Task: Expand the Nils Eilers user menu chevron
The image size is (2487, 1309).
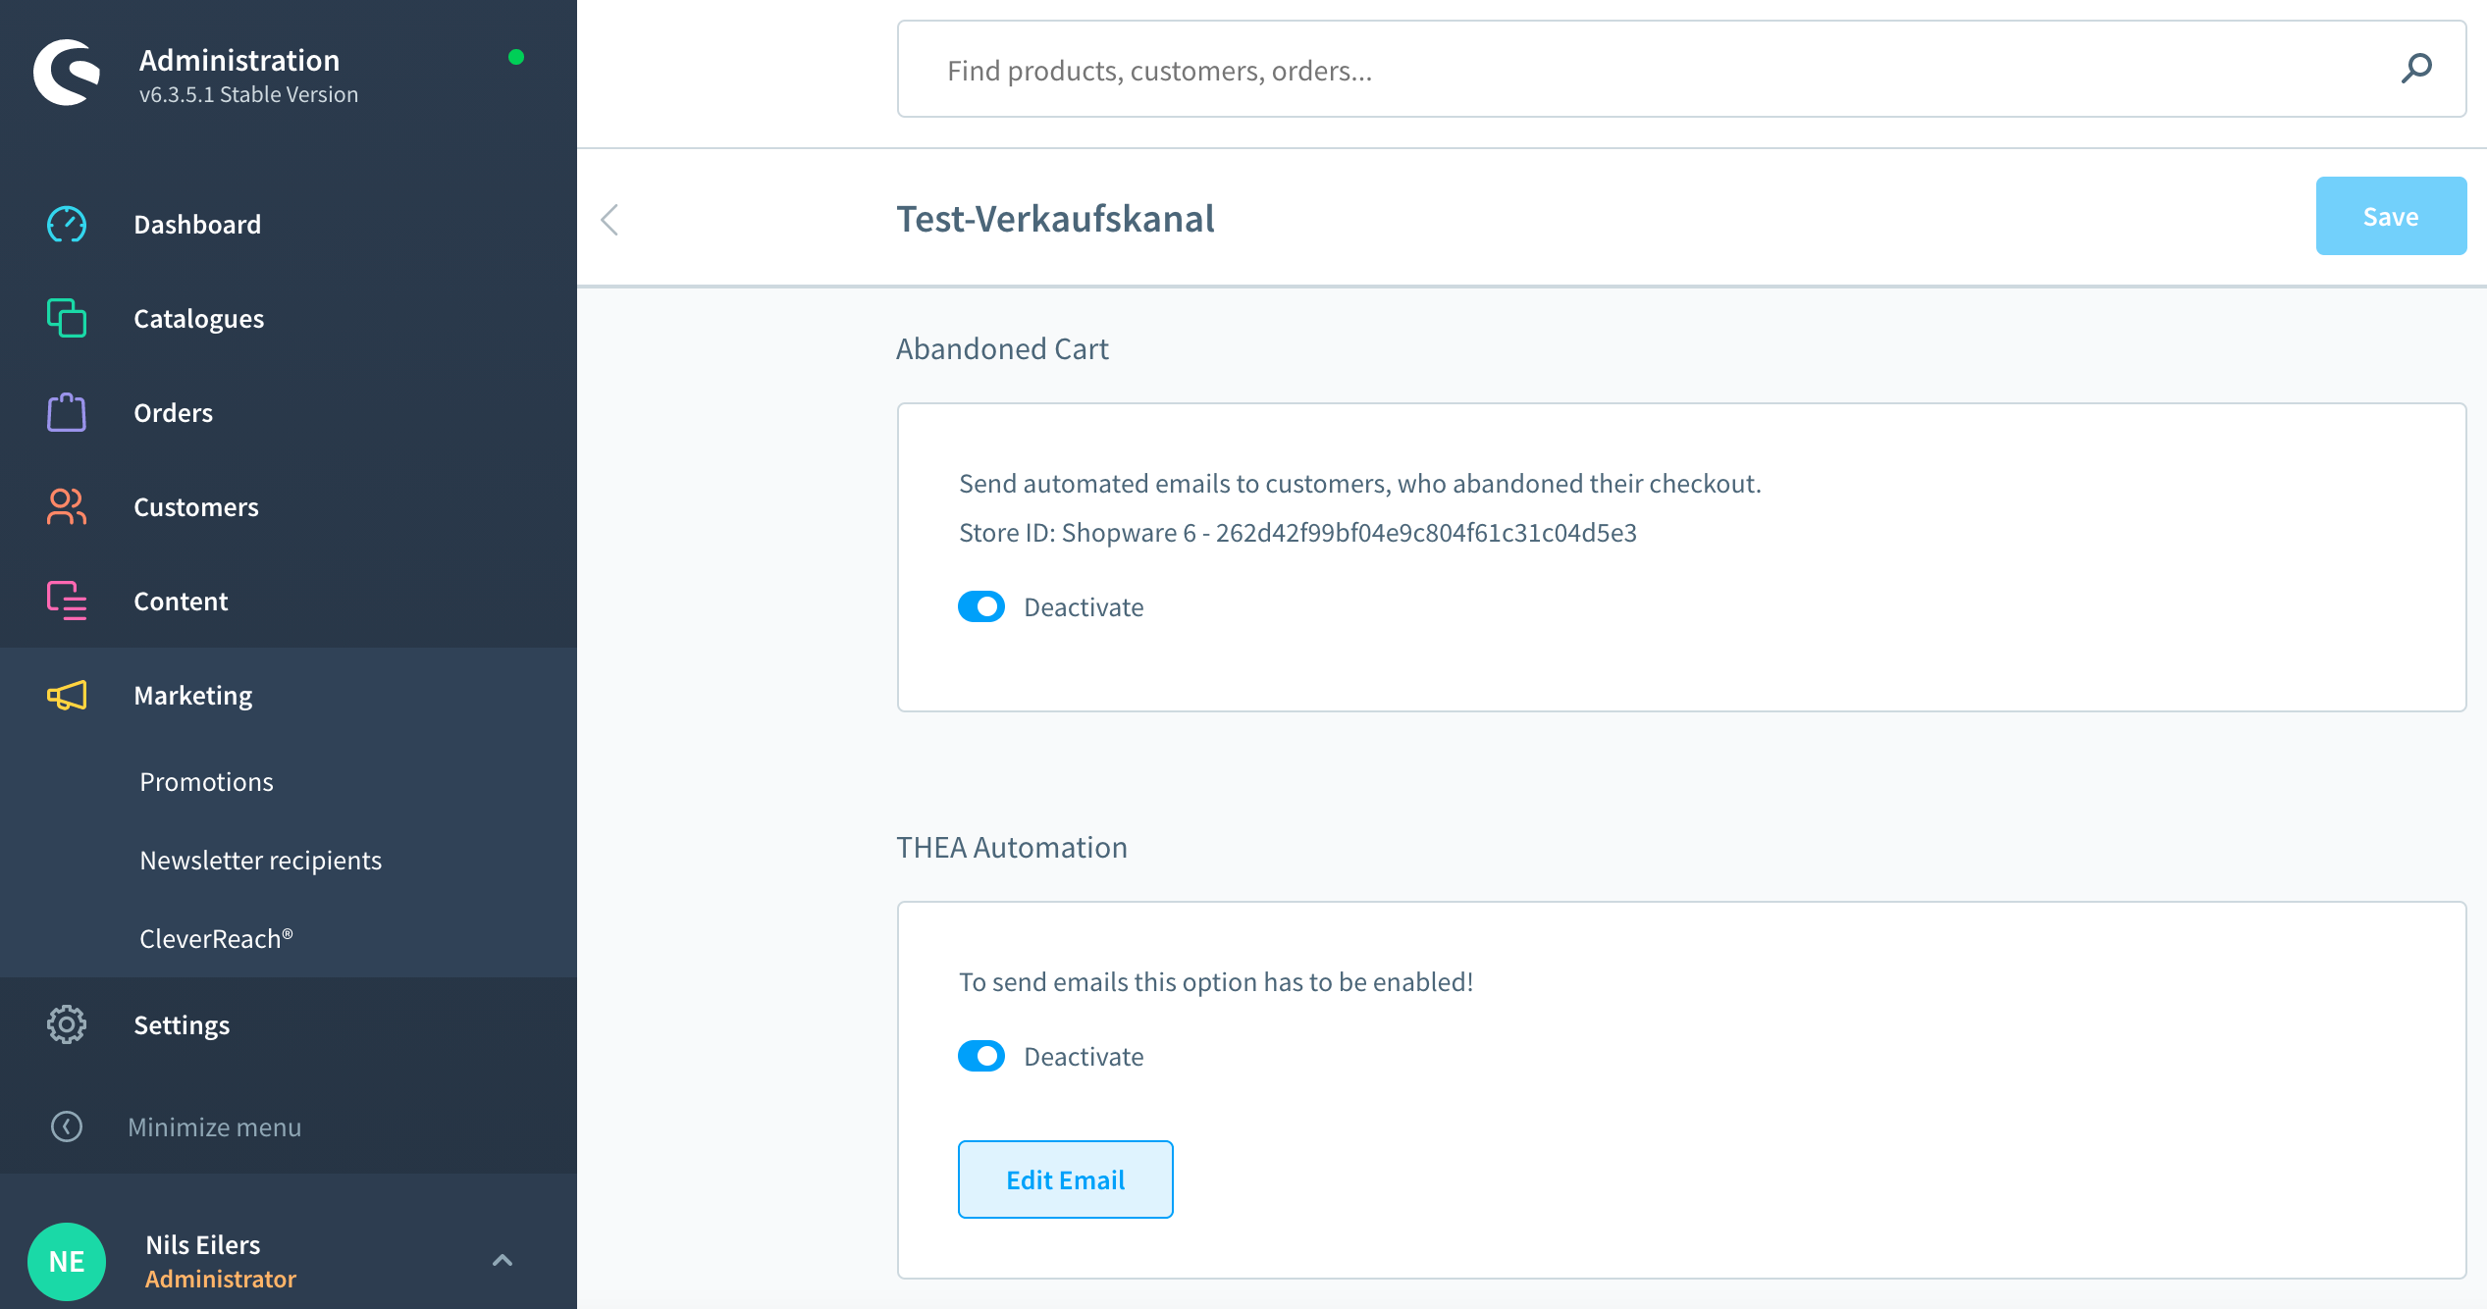Action: pos(503,1260)
